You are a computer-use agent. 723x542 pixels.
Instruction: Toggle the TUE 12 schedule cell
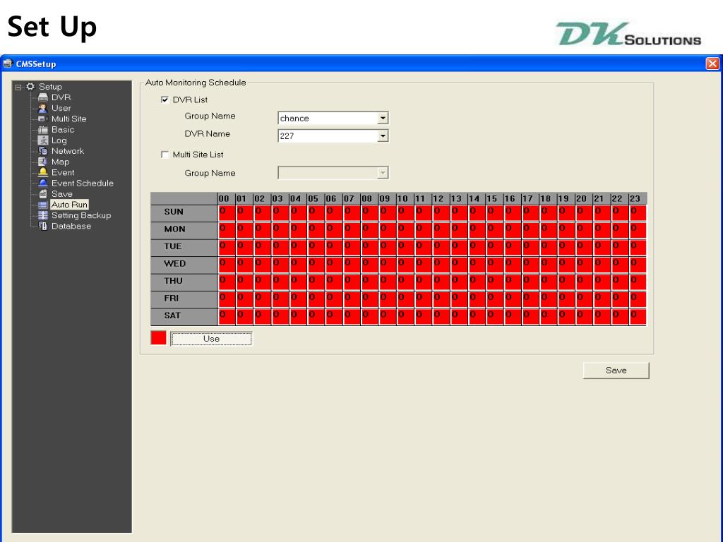tap(441, 248)
